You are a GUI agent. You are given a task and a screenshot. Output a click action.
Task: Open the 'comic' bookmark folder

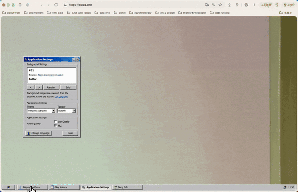(x=120, y=13)
